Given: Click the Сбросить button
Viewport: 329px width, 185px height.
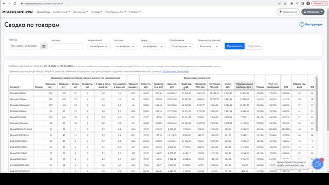Looking at the screenshot, I should pos(254,46).
